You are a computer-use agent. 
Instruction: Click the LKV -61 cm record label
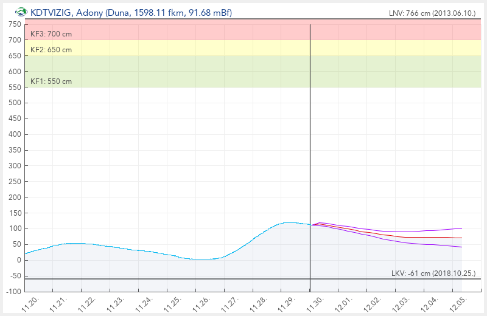click(x=433, y=273)
